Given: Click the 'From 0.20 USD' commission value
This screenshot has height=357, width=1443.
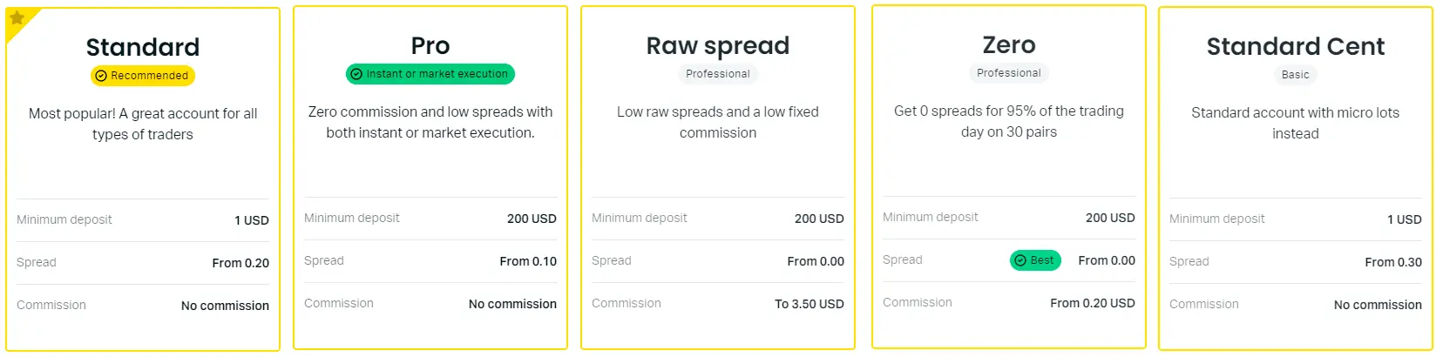Looking at the screenshot, I should 1092,303.
